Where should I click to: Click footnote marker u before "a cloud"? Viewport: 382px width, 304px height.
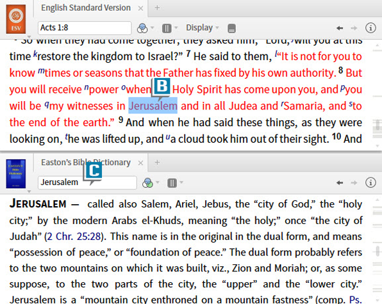point(168,137)
